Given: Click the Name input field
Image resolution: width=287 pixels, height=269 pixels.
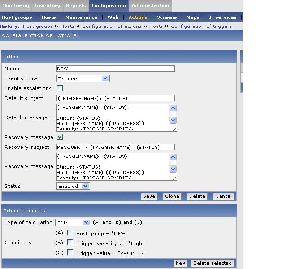Looking at the screenshot, I should (115, 69).
